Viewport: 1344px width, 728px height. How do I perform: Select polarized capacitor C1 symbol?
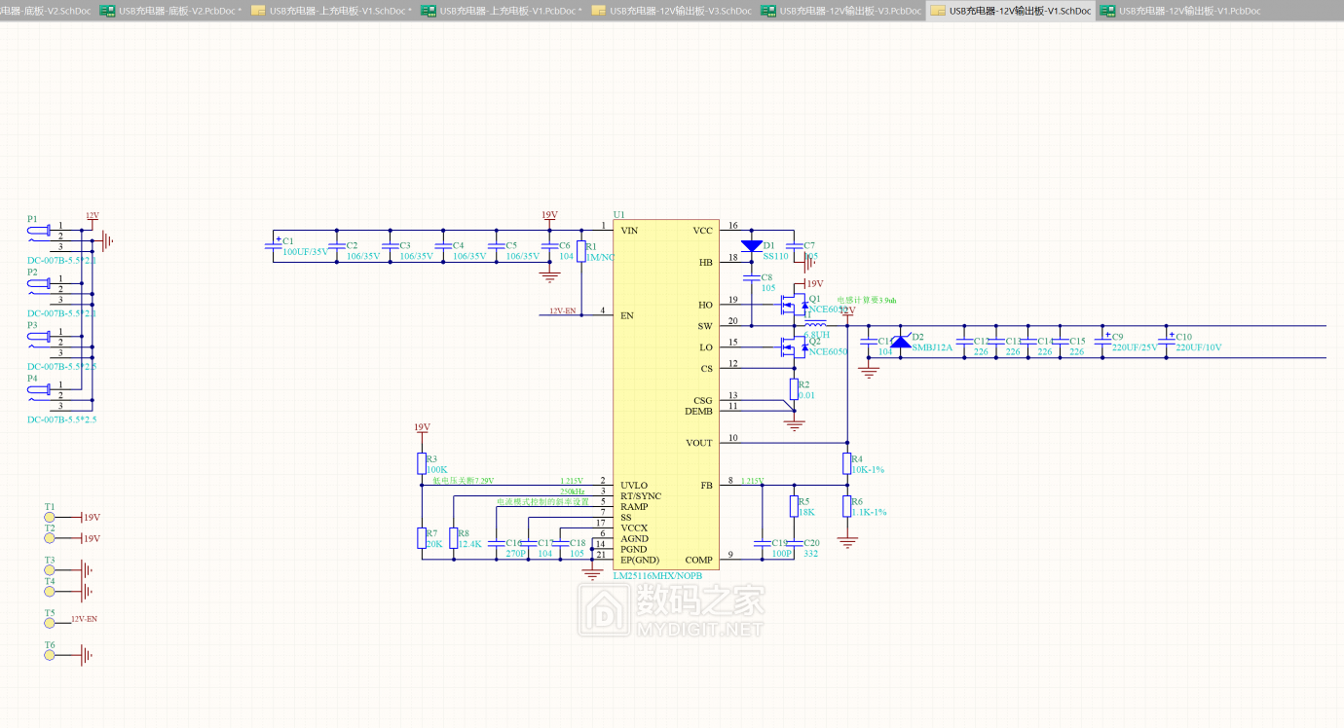tap(273, 246)
